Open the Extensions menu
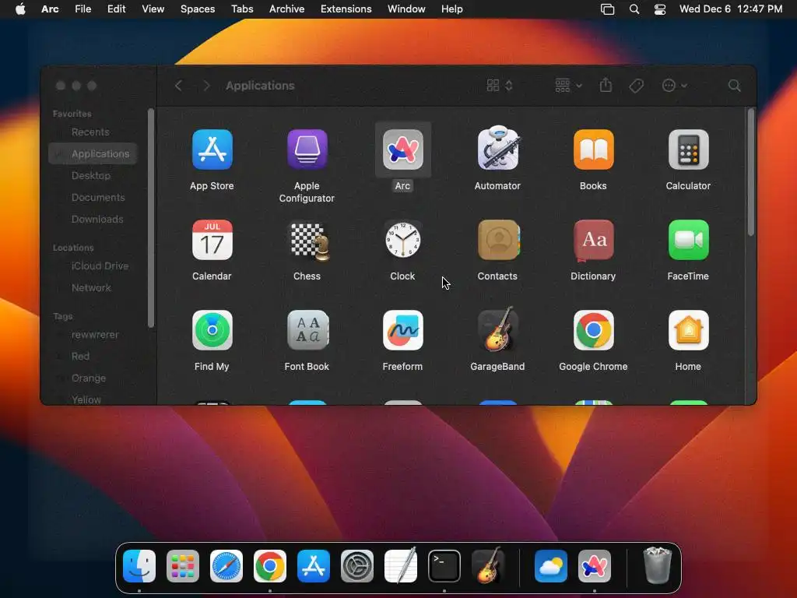The image size is (797, 598). [346, 9]
